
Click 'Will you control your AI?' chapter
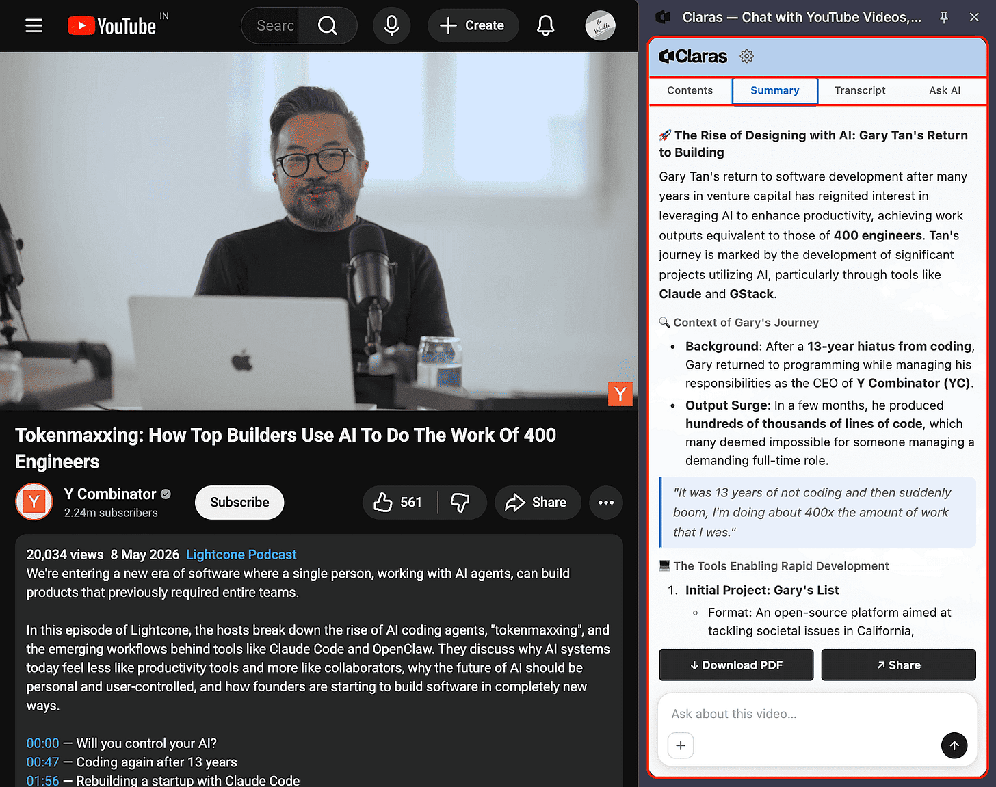146,743
